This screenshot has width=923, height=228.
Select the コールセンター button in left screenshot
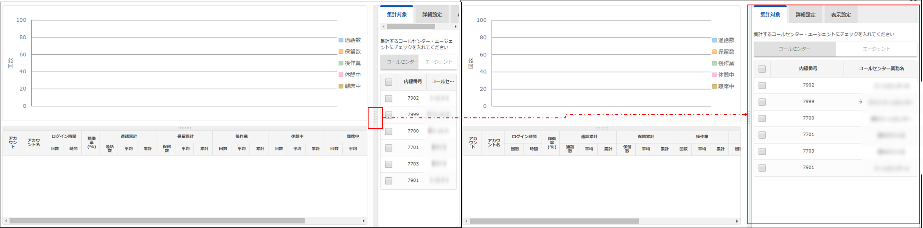399,62
